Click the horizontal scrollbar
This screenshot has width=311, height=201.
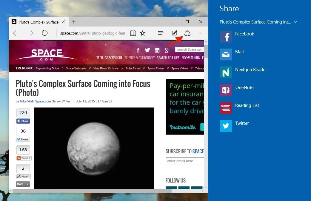tap(92, 191)
